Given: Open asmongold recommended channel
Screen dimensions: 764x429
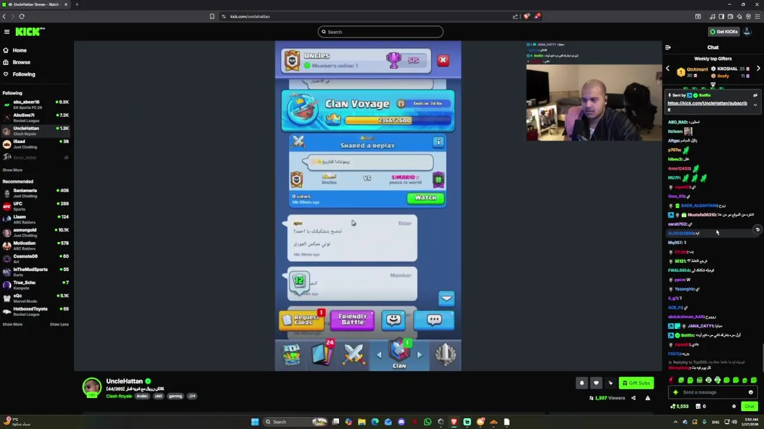Looking at the screenshot, I should pos(36,232).
